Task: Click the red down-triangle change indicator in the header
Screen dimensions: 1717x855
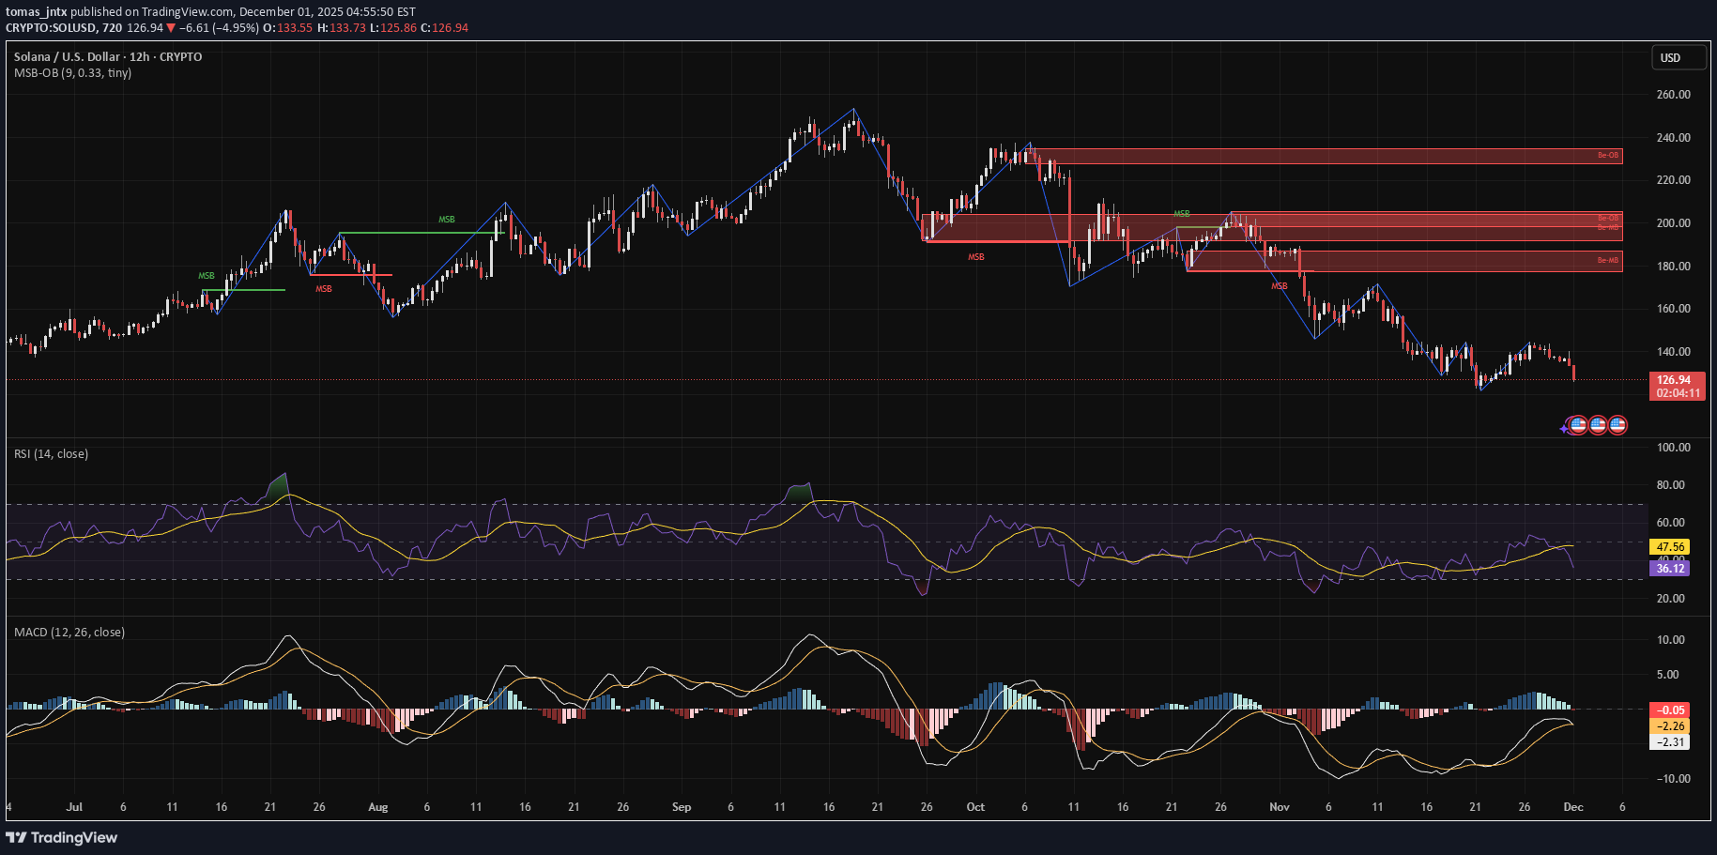Action: (170, 27)
